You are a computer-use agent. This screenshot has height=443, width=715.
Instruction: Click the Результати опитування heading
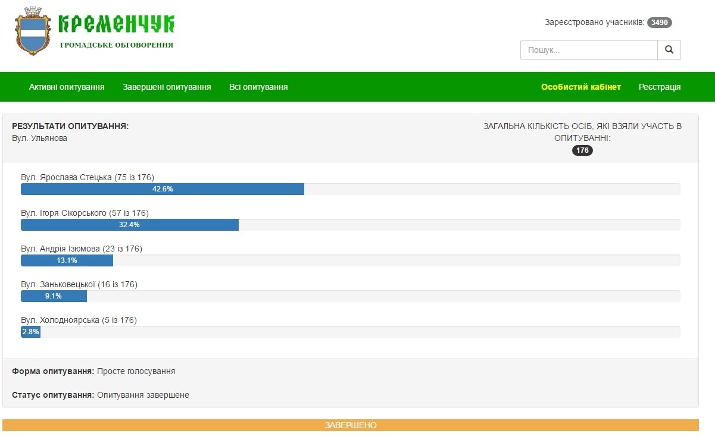70,126
